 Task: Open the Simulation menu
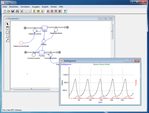coord(25,7)
